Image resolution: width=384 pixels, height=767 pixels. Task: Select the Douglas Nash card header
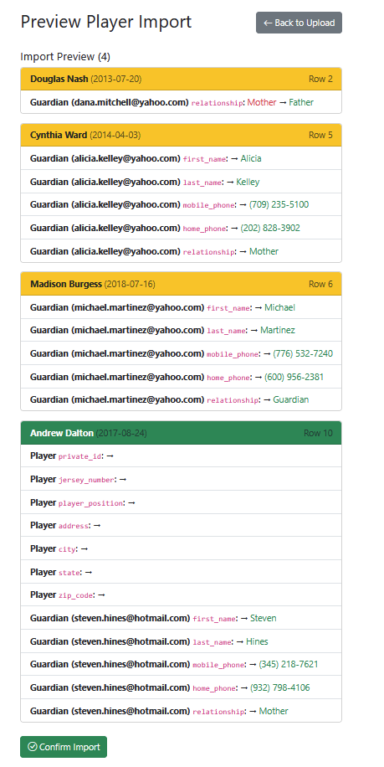(x=181, y=79)
